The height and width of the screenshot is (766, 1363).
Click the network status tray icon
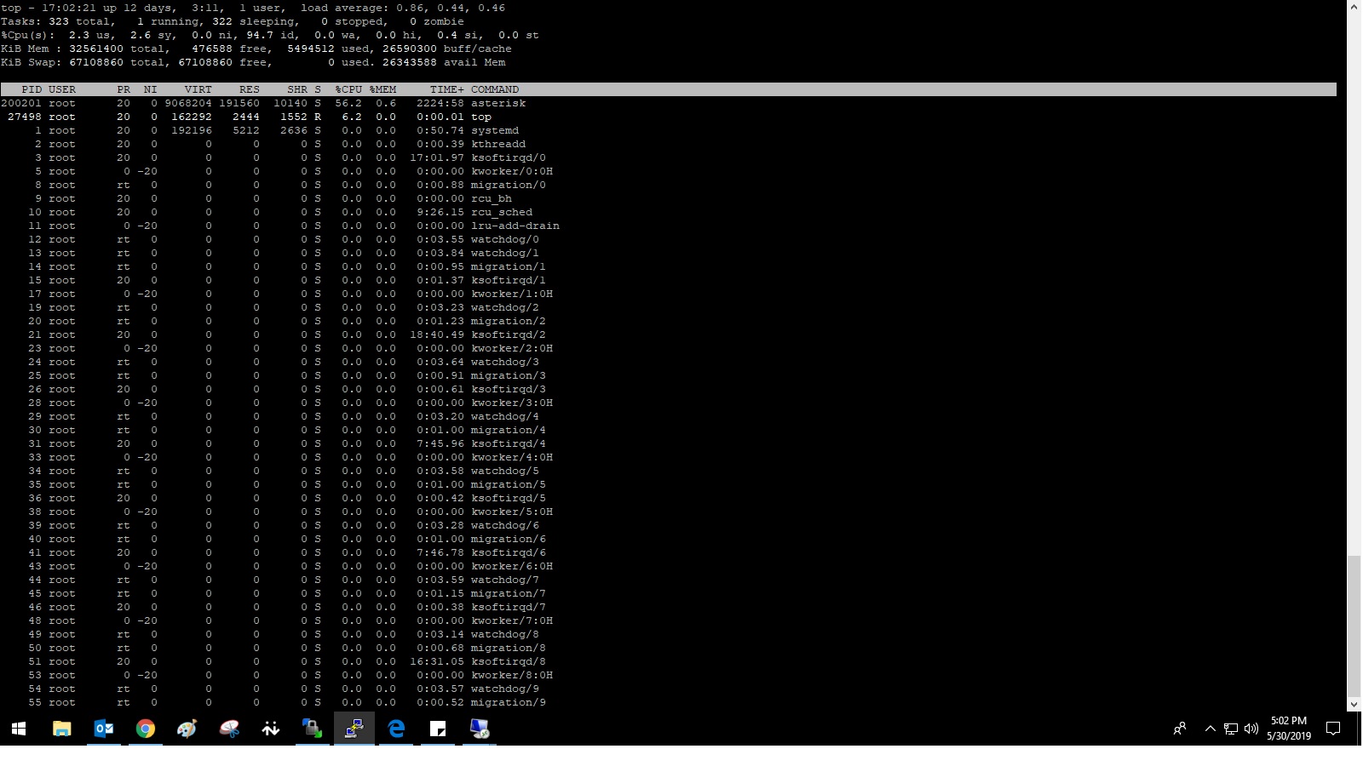(x=1231, y=729)
